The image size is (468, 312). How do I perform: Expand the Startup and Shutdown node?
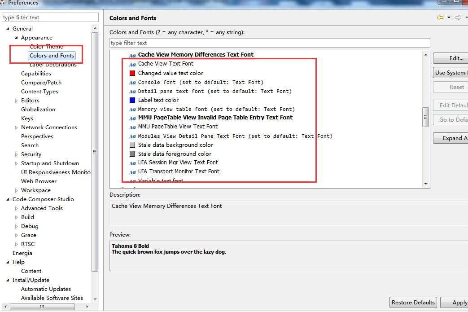click(x=17, y=163)
